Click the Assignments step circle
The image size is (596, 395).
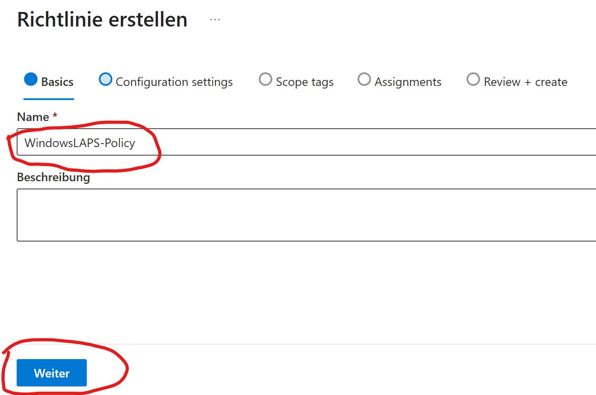coord(364,80)
